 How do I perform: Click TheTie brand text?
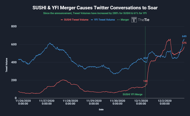(144, 20)
